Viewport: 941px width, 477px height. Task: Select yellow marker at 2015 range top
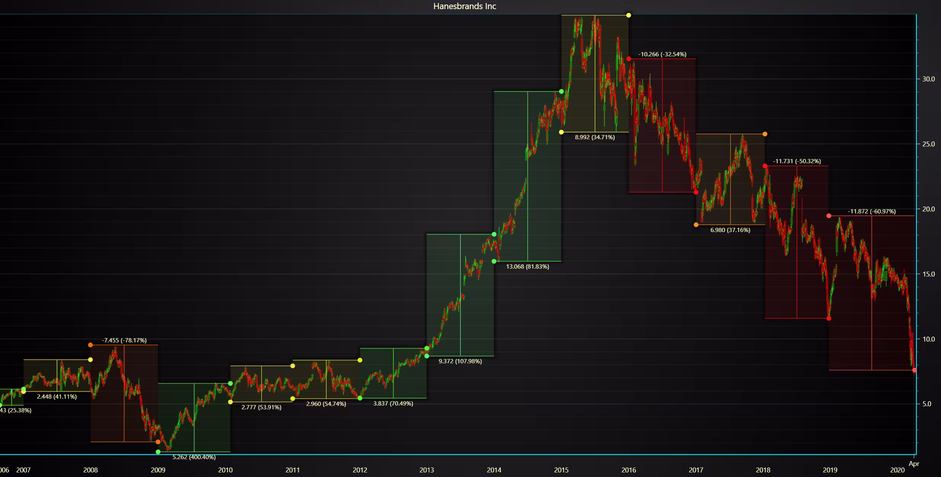[629, 15]
